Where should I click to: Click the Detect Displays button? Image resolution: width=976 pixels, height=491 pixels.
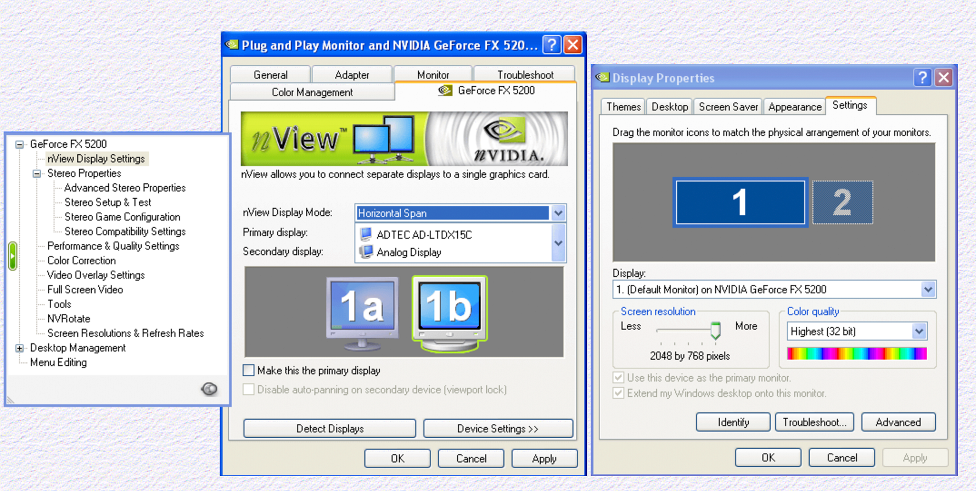tap(329, 428)
